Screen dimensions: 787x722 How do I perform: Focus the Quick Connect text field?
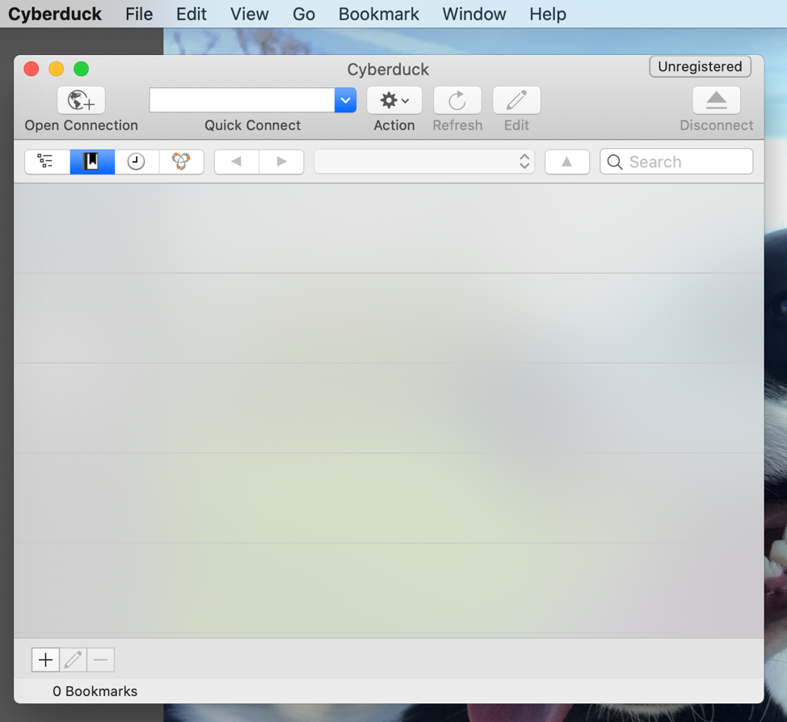242,100
